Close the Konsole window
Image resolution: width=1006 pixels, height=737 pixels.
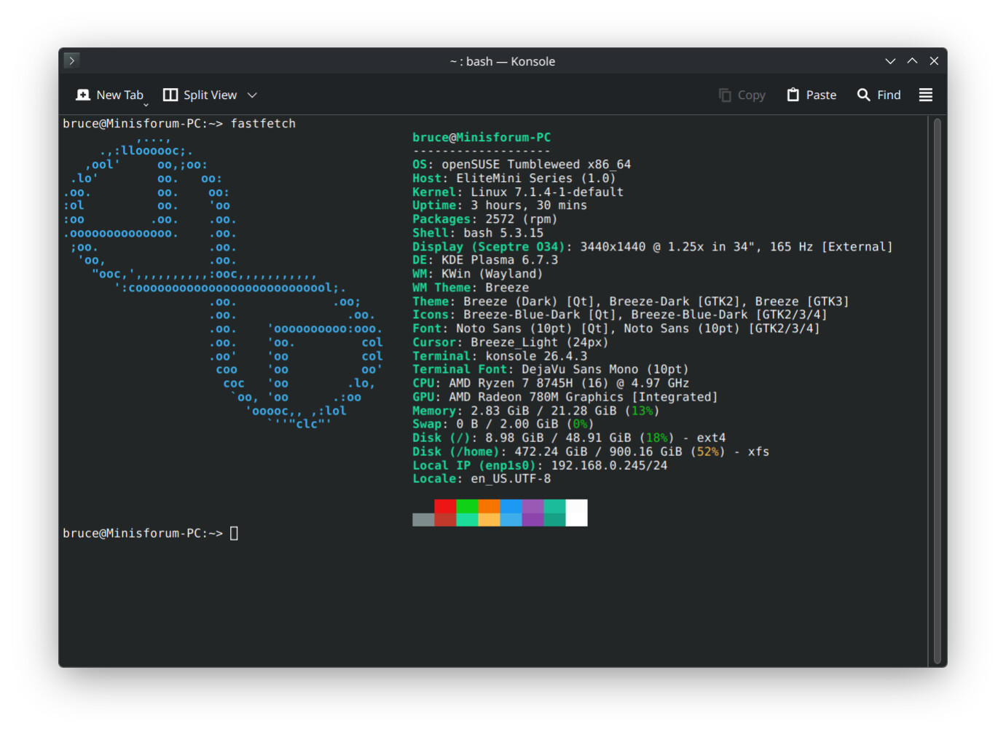934,61
